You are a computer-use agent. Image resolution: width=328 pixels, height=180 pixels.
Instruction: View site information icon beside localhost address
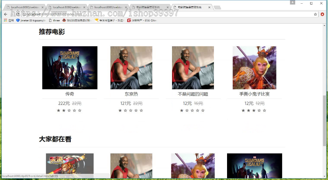click(24, 14)
